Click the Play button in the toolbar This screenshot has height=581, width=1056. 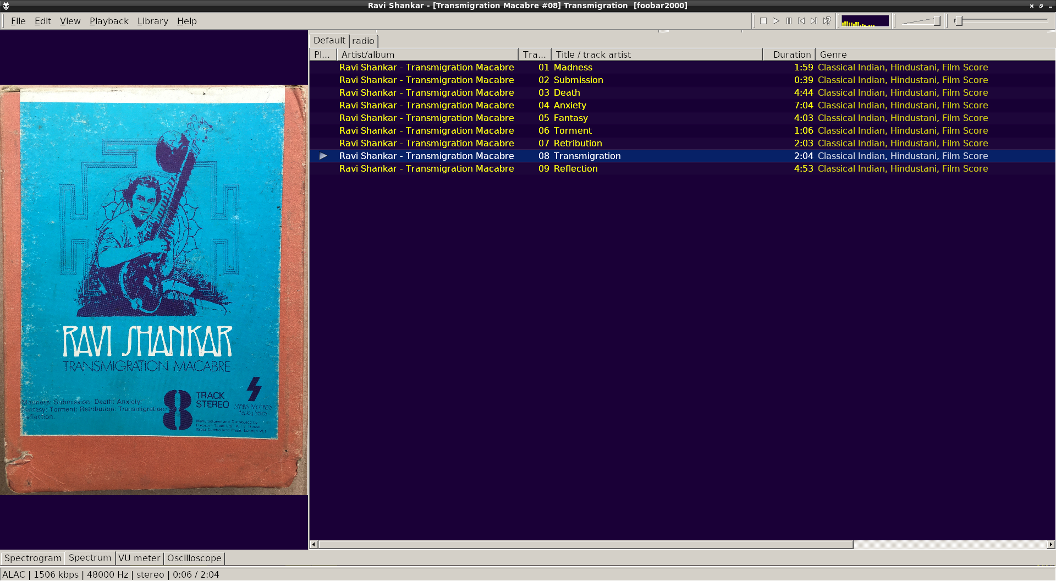click(x=776, y=21)
